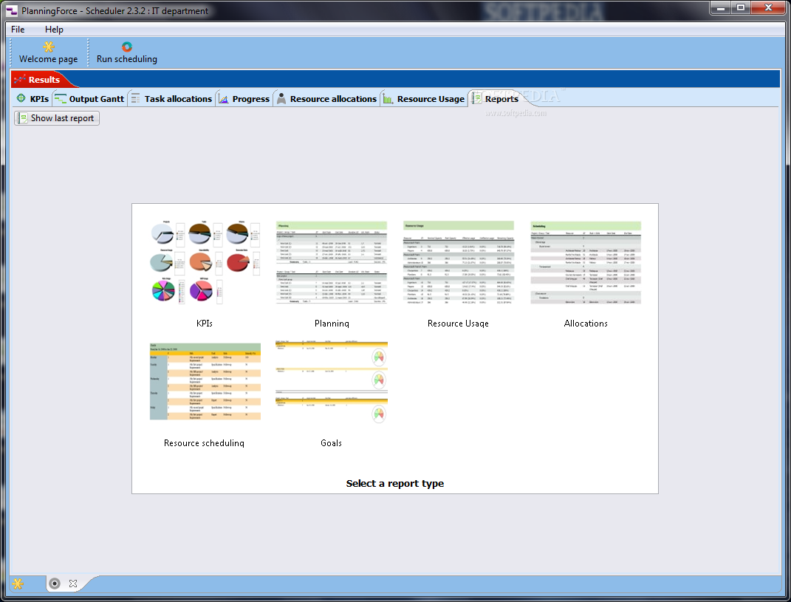Select the Goals report thumbnail
Image resolution: width=791 pixels, height=602 pixels.
(332, 382)
